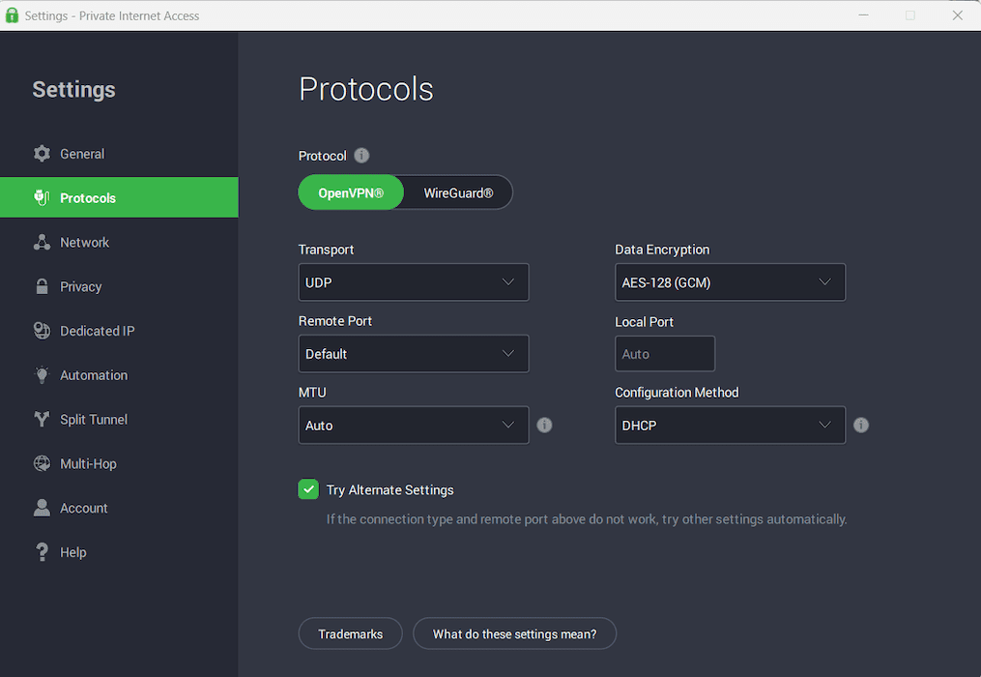981x677 pixels.
Task: Click the Split Tunnel icon
Action: click(x=43, y=419)
